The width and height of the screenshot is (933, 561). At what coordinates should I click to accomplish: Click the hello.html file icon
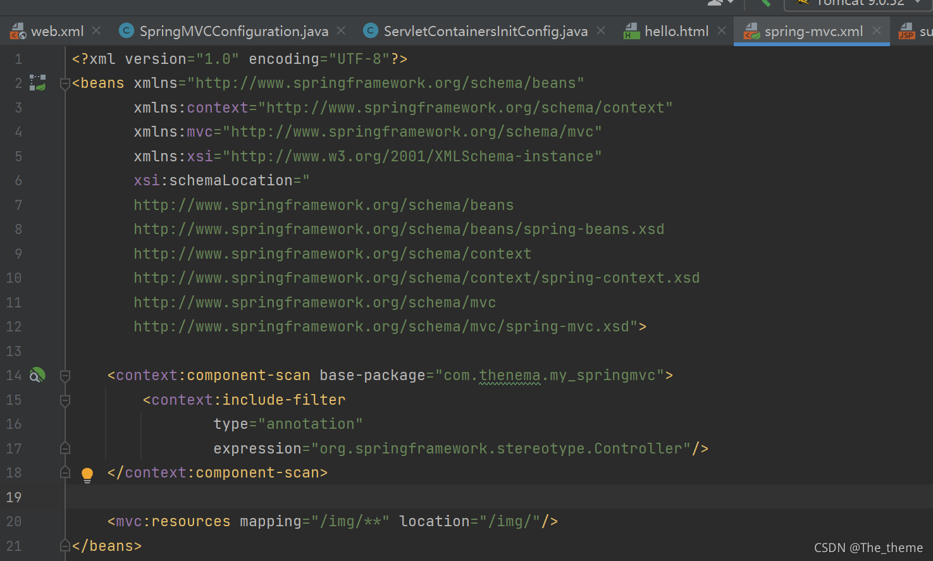(x=631, y=31)
